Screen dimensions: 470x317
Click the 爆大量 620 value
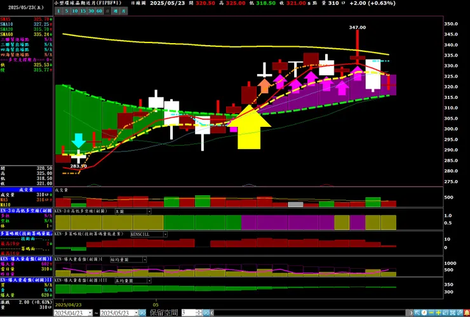pyautogui.click(x=45, y=295)
